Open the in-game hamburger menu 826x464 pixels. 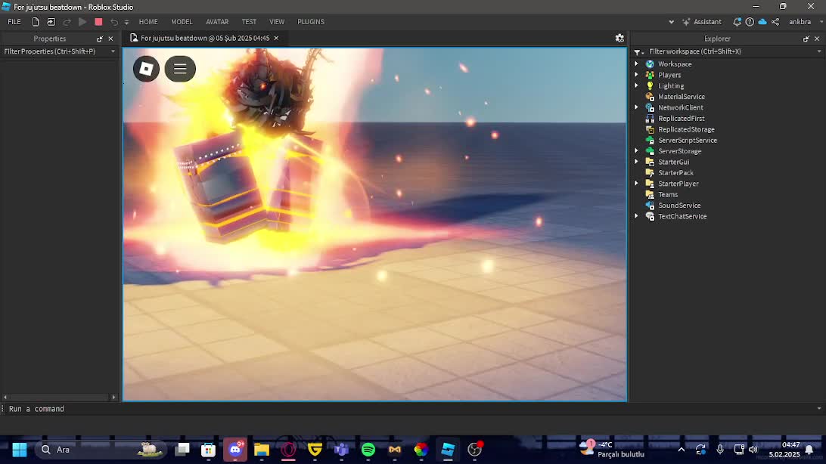click(180, 69)
